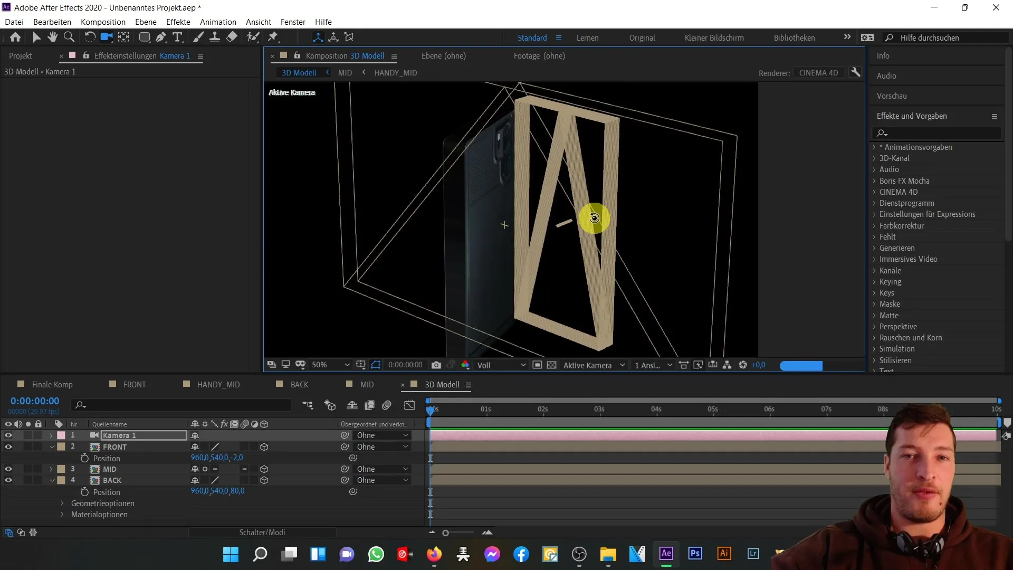Screen dimensions: 1013x570
Task: Select the Camera tool in toolbar
Action: 106,37
